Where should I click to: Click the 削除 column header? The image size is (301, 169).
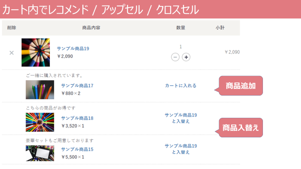(11, 28)
